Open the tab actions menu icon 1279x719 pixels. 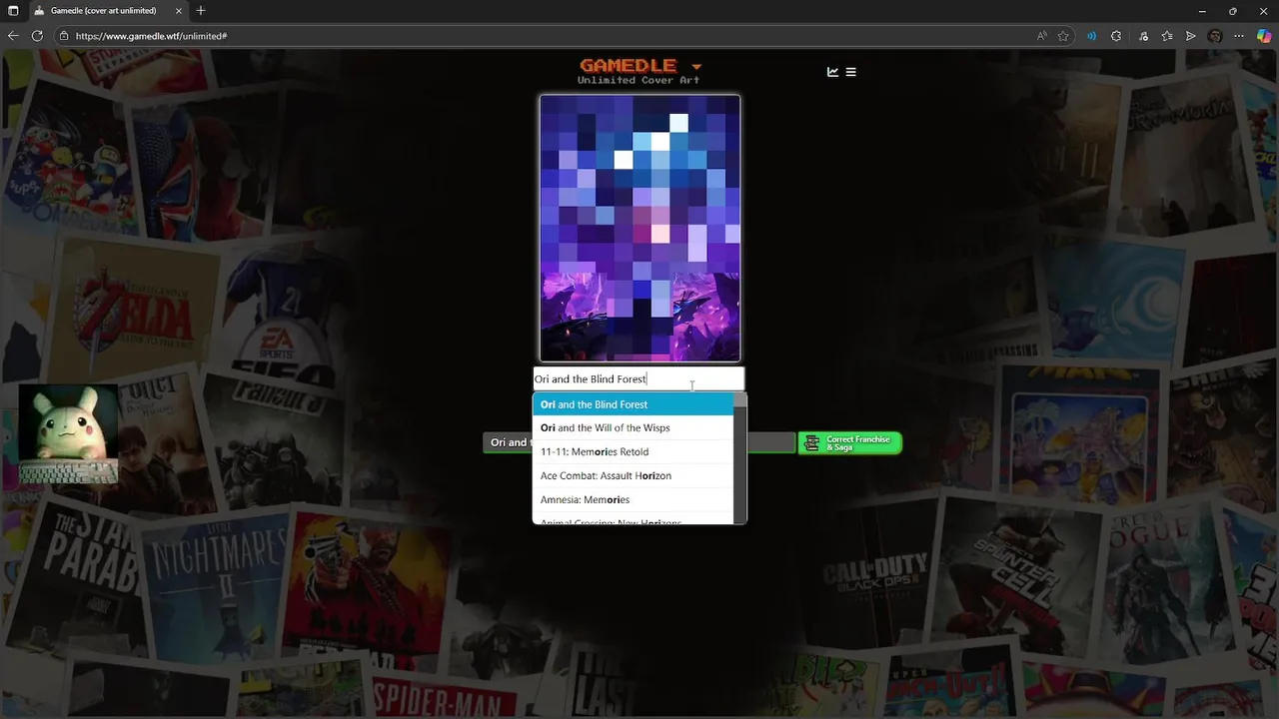tap(13, 11)
